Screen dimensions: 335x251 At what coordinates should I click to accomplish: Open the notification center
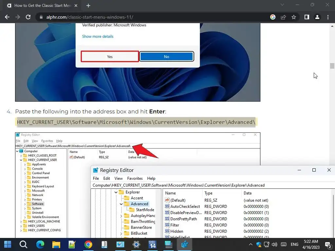point(328,244)
